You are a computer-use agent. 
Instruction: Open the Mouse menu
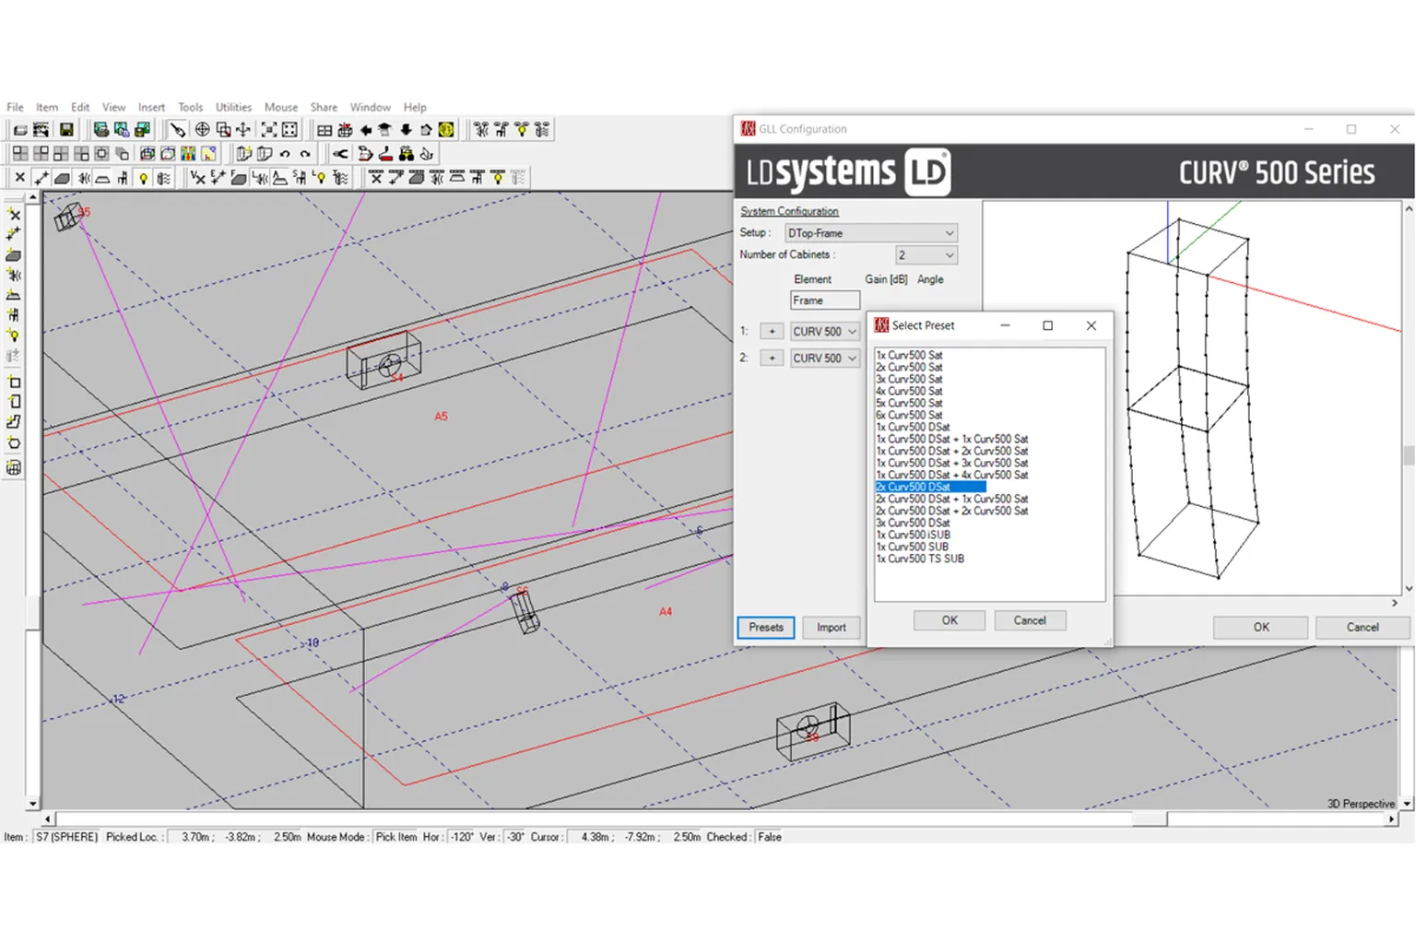[281, 108]
